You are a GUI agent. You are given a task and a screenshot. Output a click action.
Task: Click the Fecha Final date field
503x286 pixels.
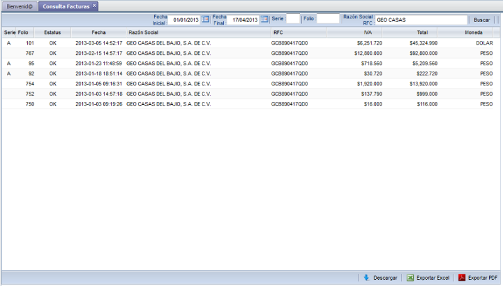click(x=243, y=19)
